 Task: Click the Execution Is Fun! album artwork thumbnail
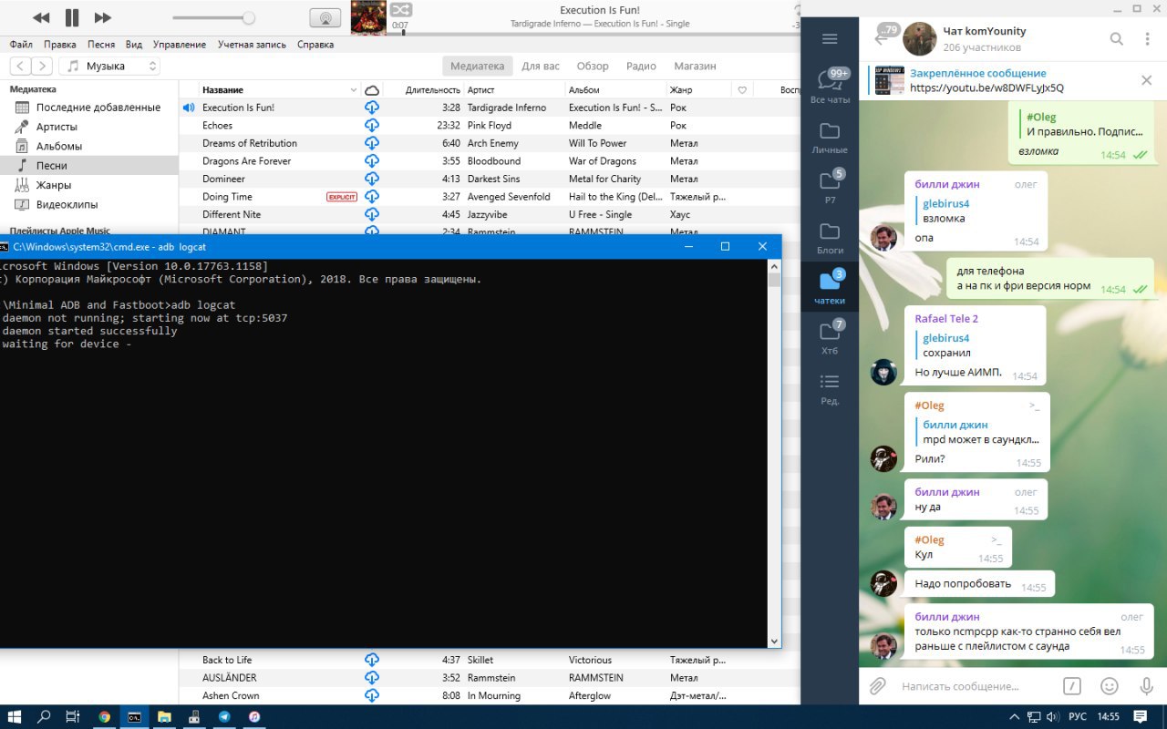pyautogui.click(x=368, y=17)
